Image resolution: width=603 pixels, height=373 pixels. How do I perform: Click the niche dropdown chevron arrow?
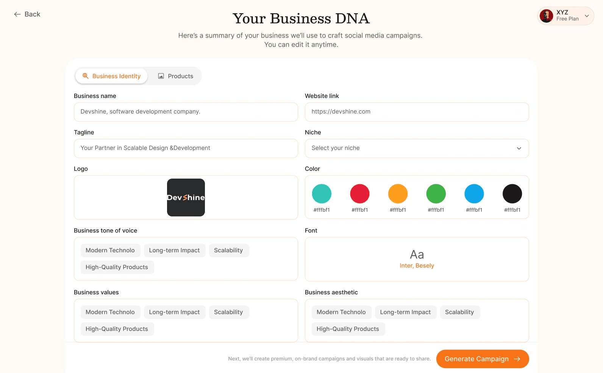tap(519, 148)
